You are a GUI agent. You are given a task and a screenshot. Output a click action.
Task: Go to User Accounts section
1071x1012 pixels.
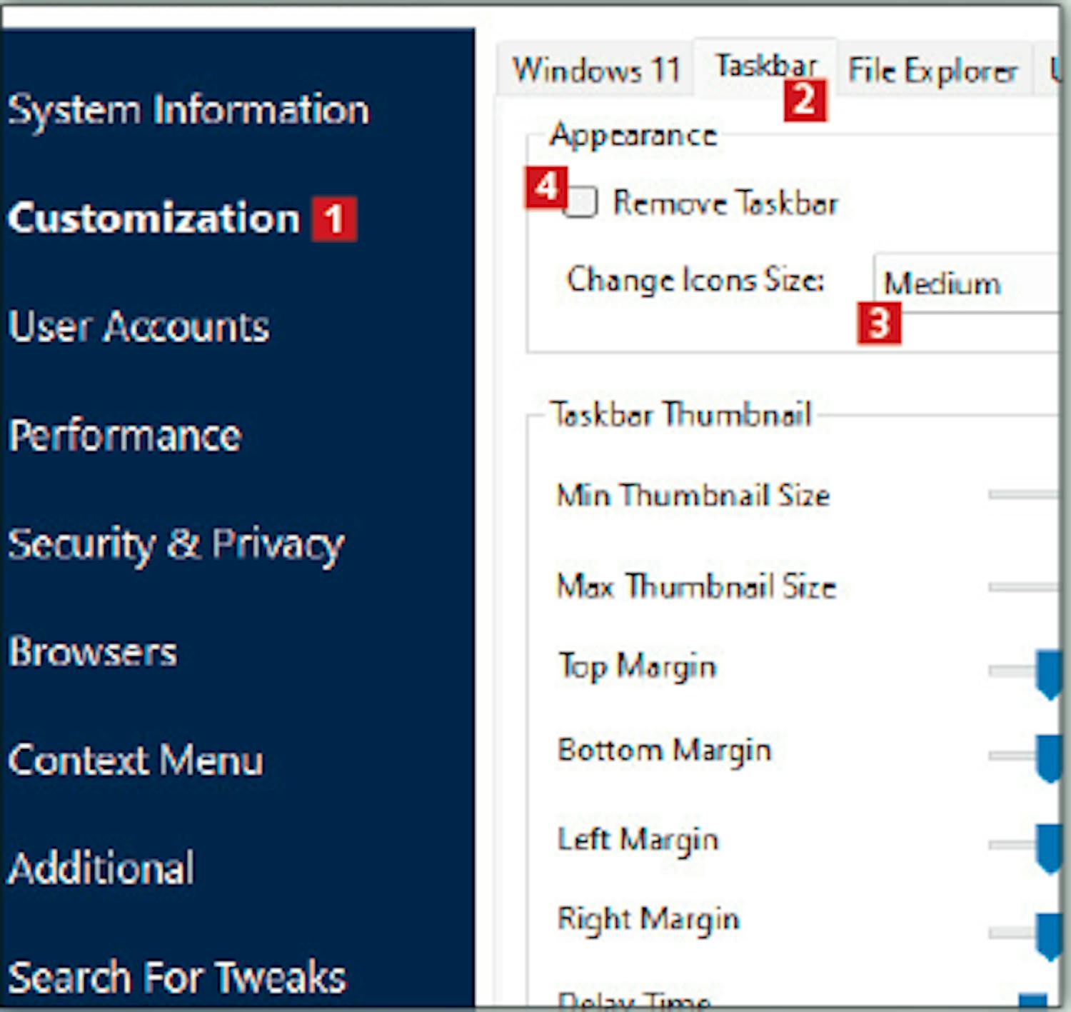click(139, 327)
